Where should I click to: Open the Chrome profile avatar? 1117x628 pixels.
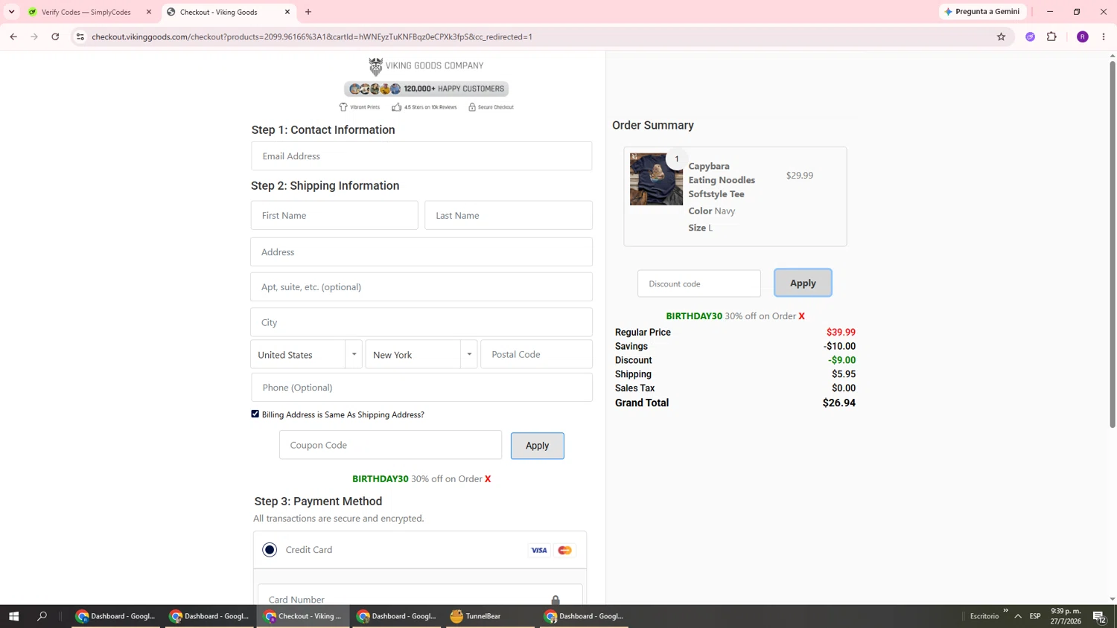click(1083, 36)
